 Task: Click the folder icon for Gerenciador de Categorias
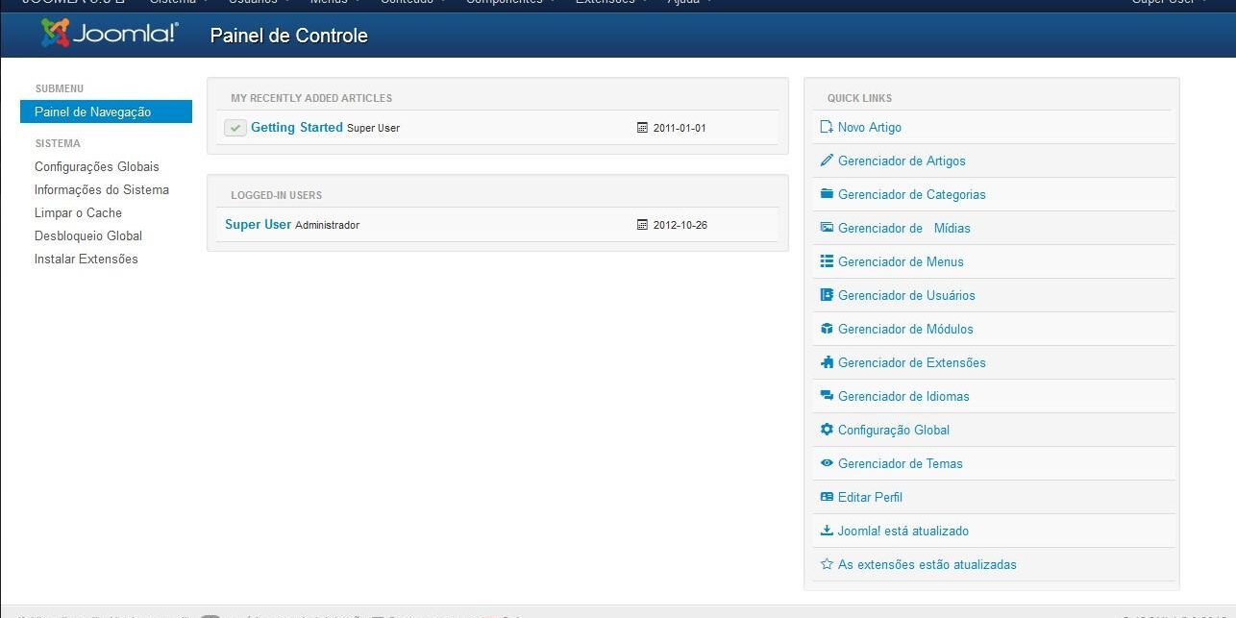pos(827,194)
